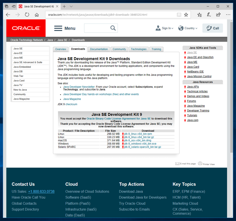Select New to Java in sidebar
This screenshot has width=236, height=221.
point(30,90)
